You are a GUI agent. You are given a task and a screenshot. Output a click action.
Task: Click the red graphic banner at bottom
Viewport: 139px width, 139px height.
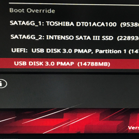tap(69, 121)
